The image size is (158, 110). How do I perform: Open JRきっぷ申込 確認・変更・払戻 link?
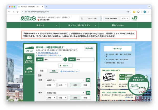pos(118,55)
